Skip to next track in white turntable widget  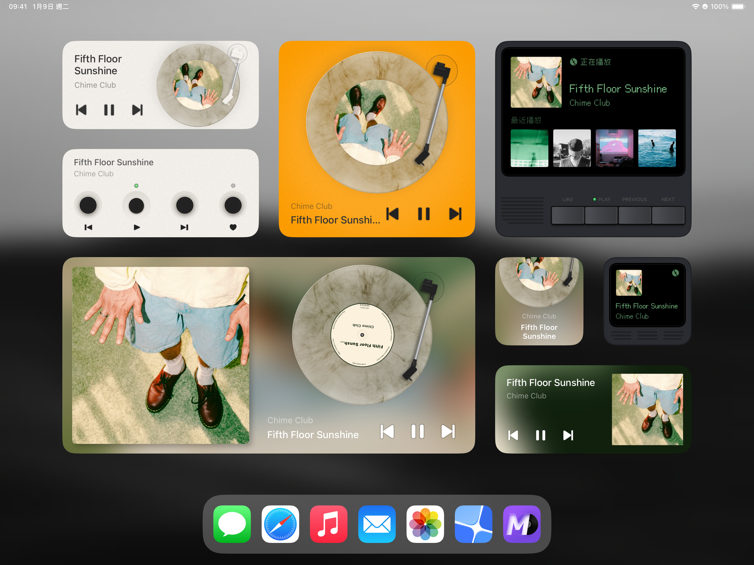(x=137, y=110)
